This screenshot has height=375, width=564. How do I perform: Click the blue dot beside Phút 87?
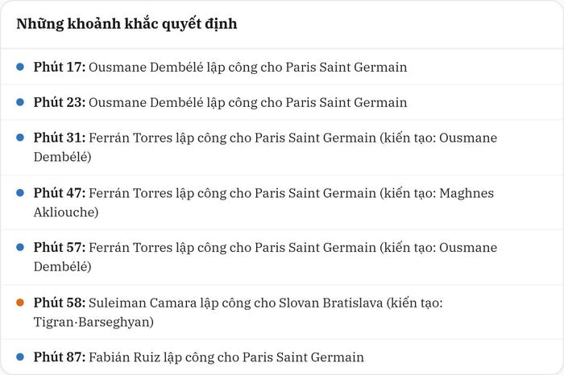20,356
